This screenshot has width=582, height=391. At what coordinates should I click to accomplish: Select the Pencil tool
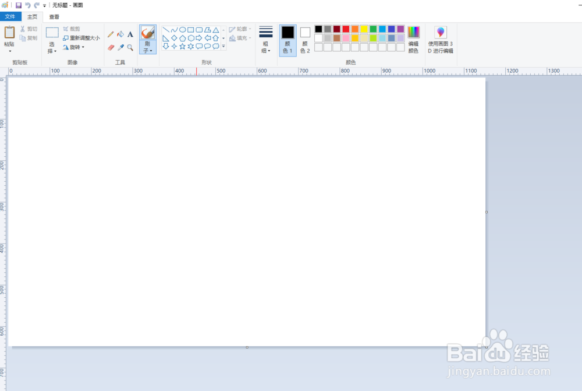click(111, 34)
